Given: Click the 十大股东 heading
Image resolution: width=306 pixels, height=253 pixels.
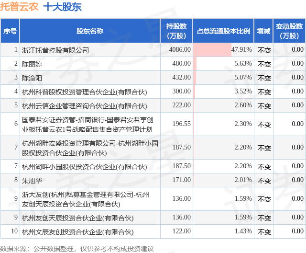Looking at the screenshot, I should (x=62, y=7).
